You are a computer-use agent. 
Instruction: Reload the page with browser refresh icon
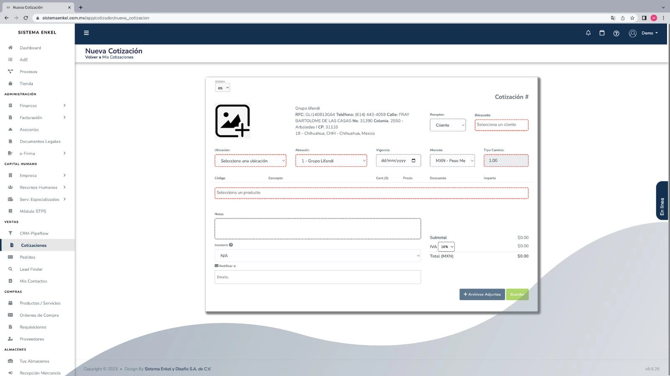pos(26,18)
